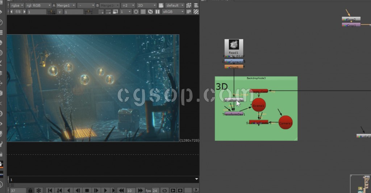Select the Glow5 node
This screenshot has width=371, height=193.
[234, 67]
